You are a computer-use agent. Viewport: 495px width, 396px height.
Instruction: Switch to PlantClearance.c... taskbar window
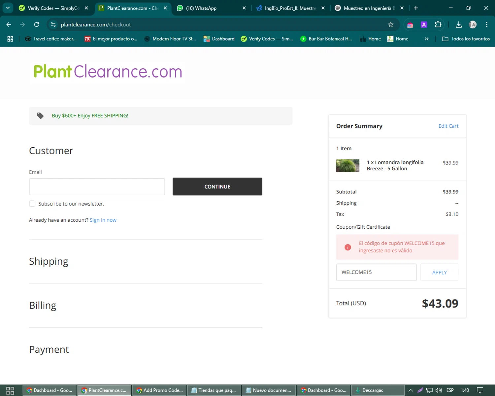pyautogui.click(x=105, y=390)
